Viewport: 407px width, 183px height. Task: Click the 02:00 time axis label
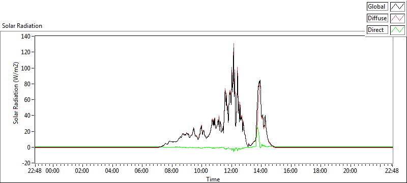[82, 171]
